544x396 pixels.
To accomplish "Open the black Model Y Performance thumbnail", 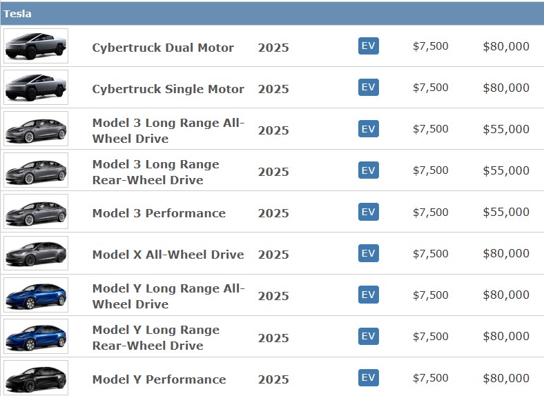I will tap(36, 377).
